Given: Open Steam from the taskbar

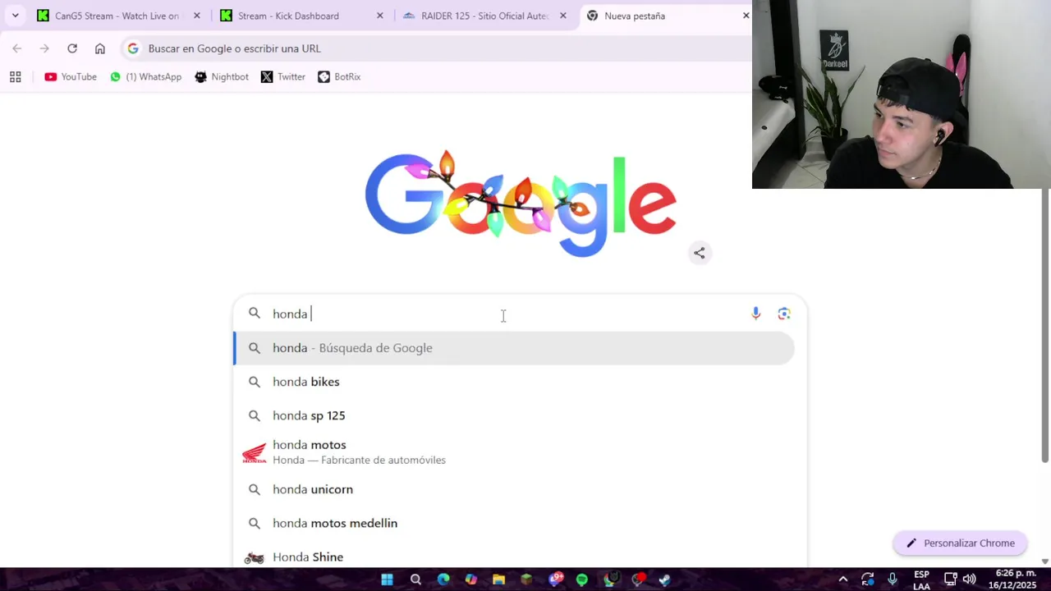Looking at the screenshot, I should click(664, 580).
